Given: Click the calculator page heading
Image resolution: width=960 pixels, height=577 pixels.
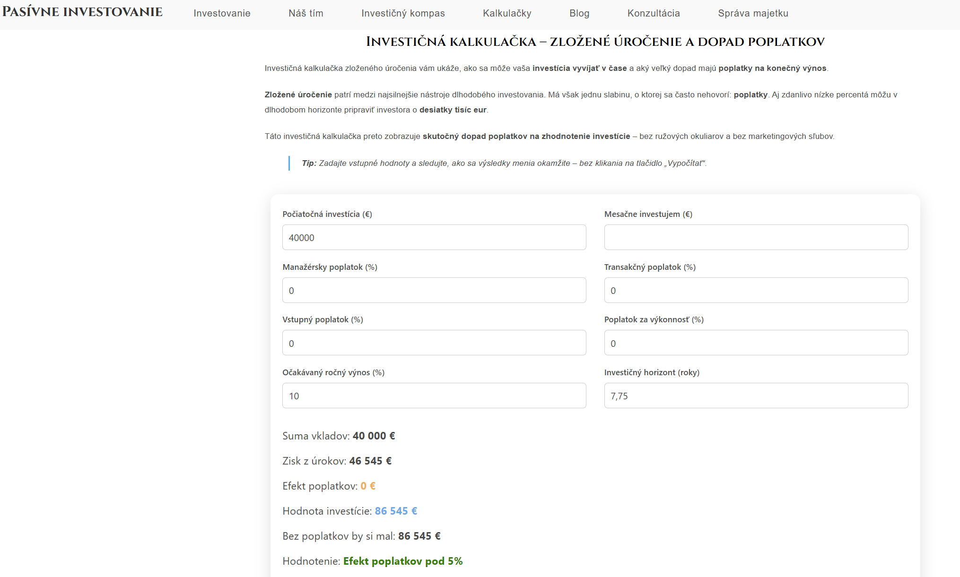Looking at the screenshot, I should (595, 42).
